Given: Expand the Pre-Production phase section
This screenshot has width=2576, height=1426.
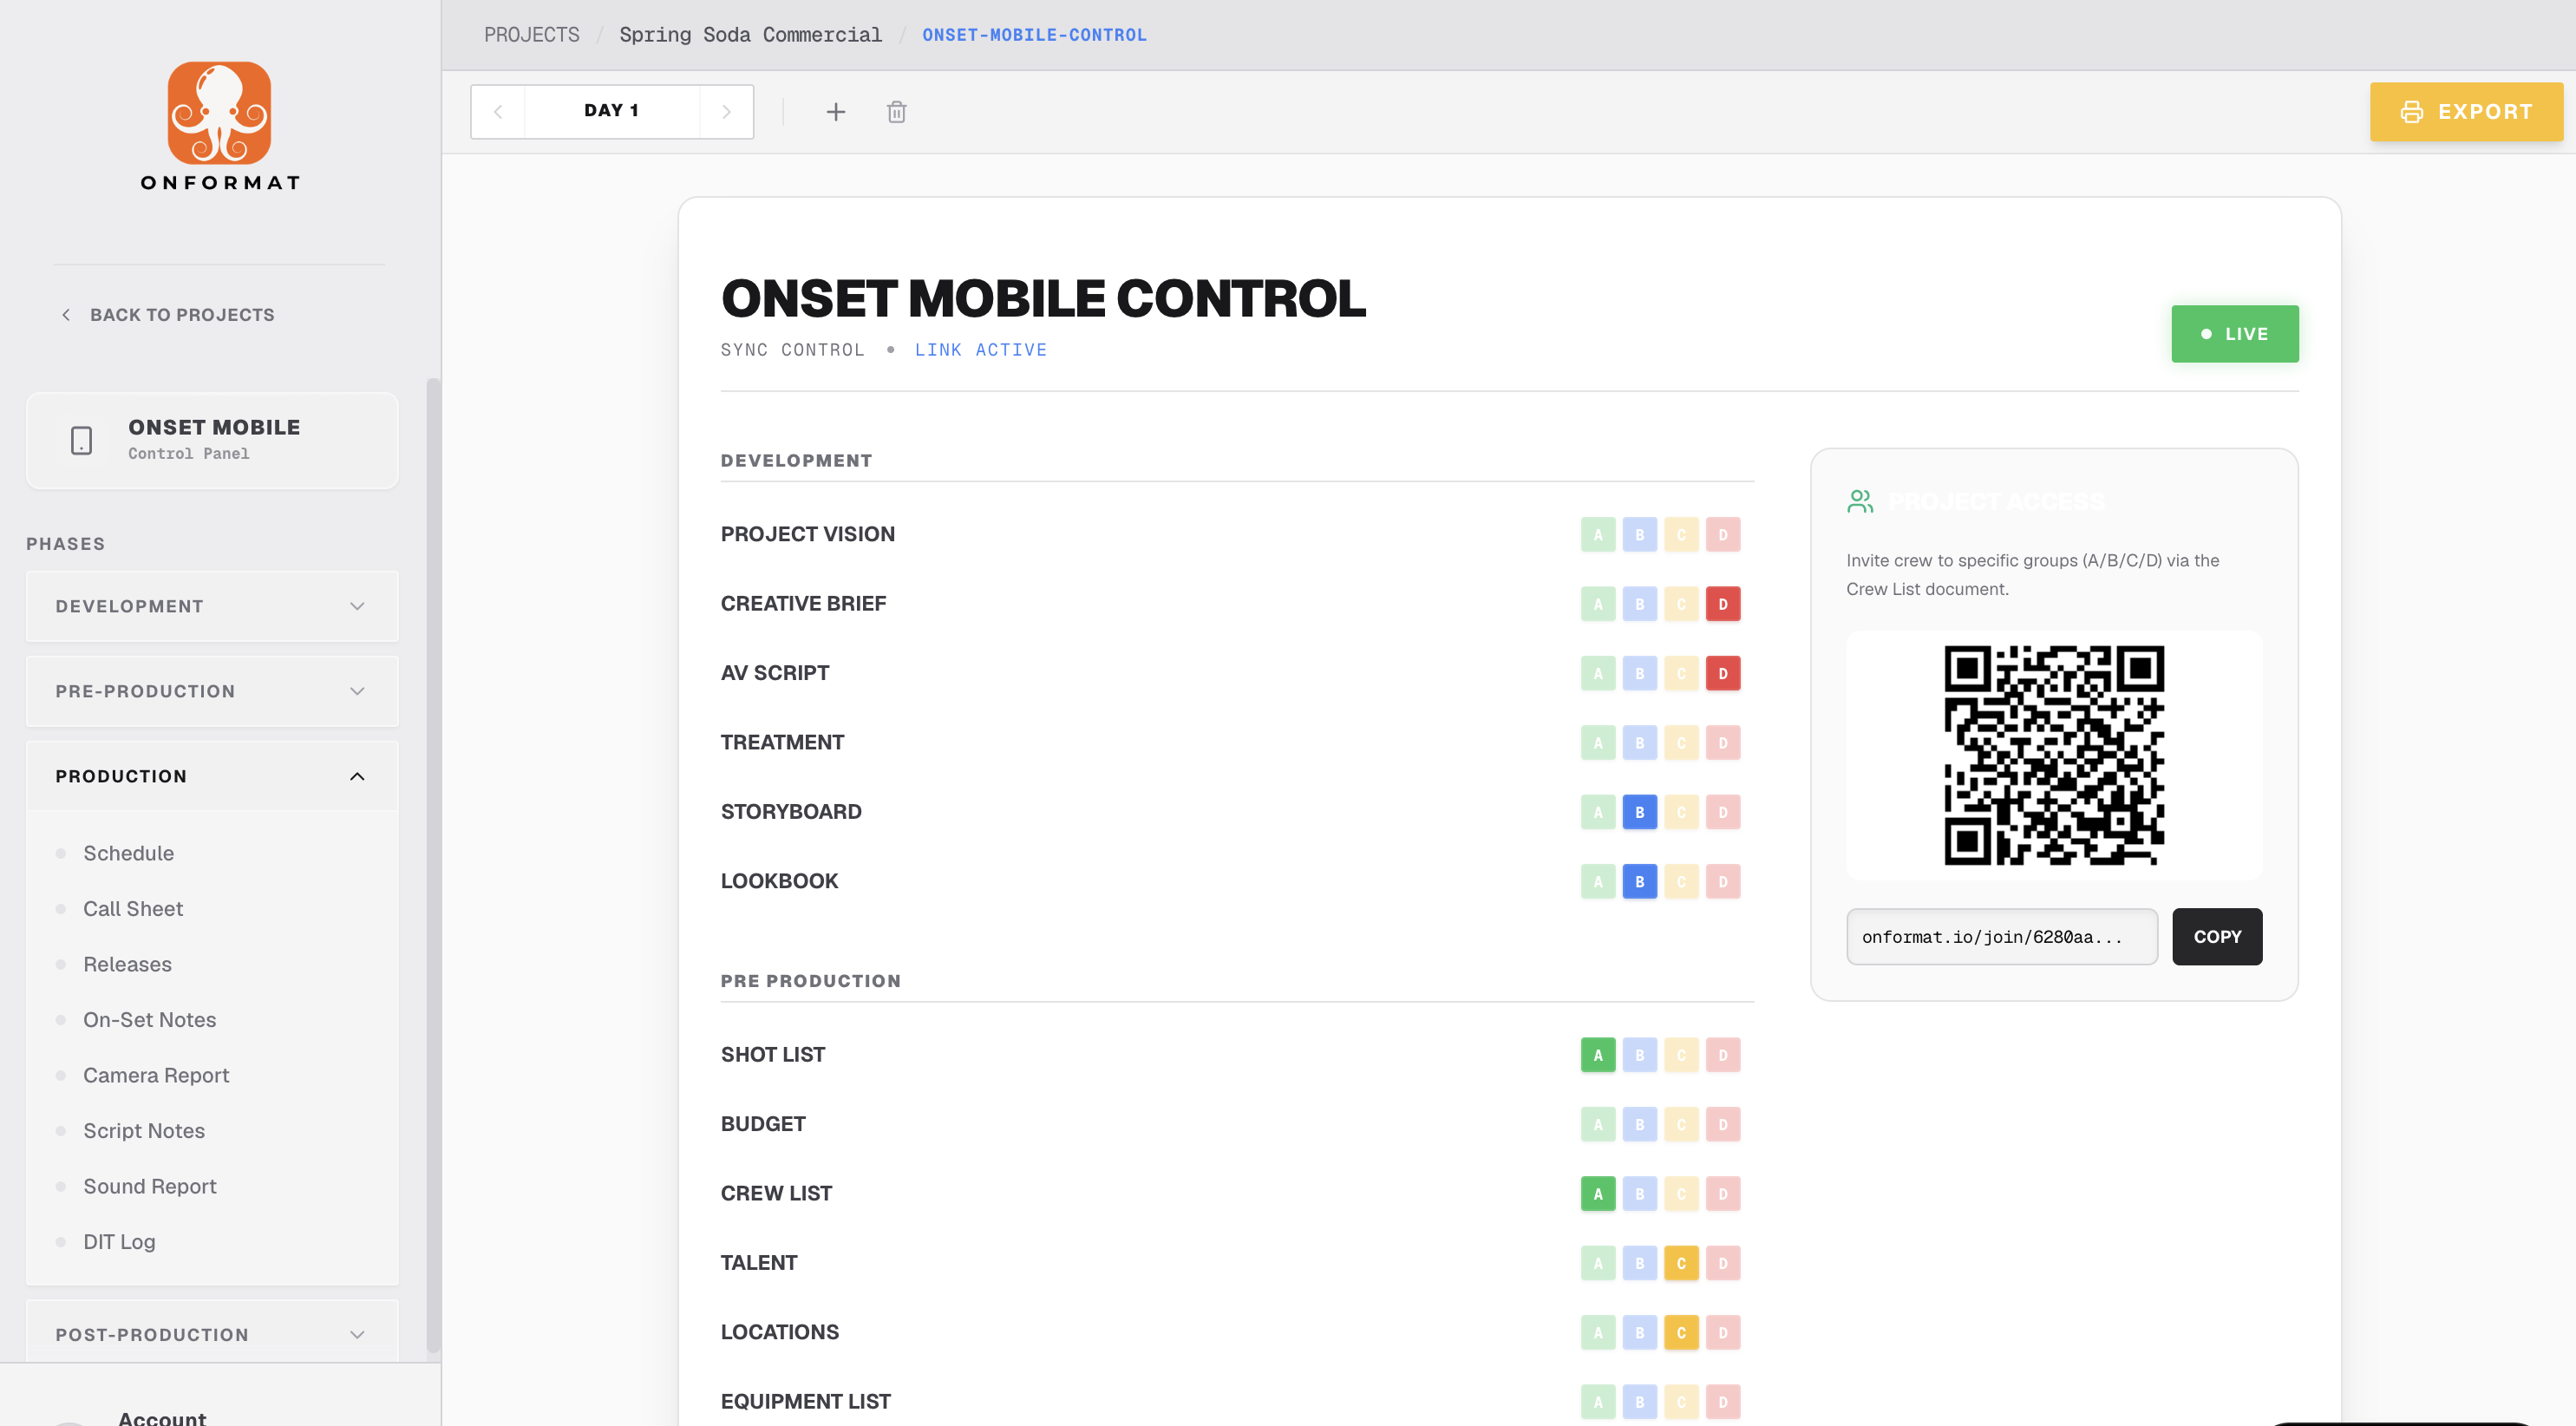Looking at the screenshot, I should pyautogui.click(x=212, y=691).
